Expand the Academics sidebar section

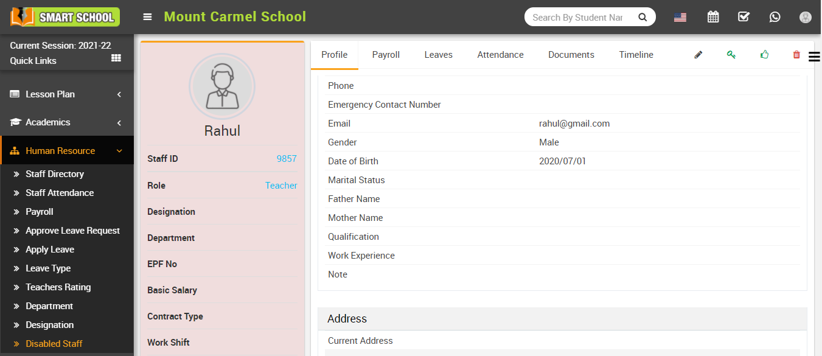coord(46,122)
